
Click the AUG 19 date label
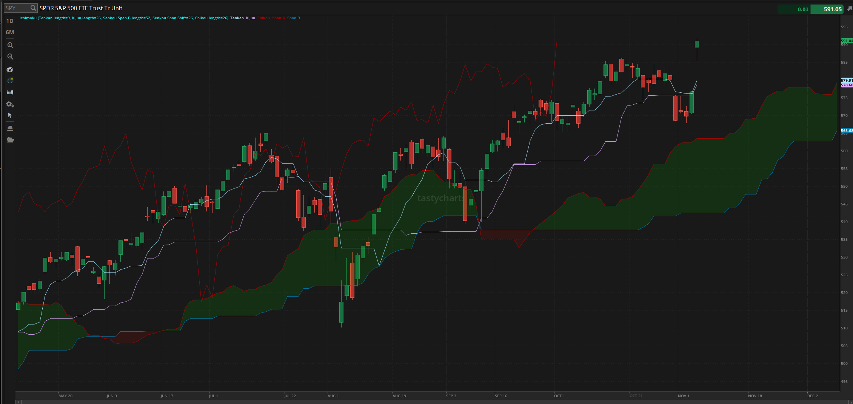tap(399, 396)
